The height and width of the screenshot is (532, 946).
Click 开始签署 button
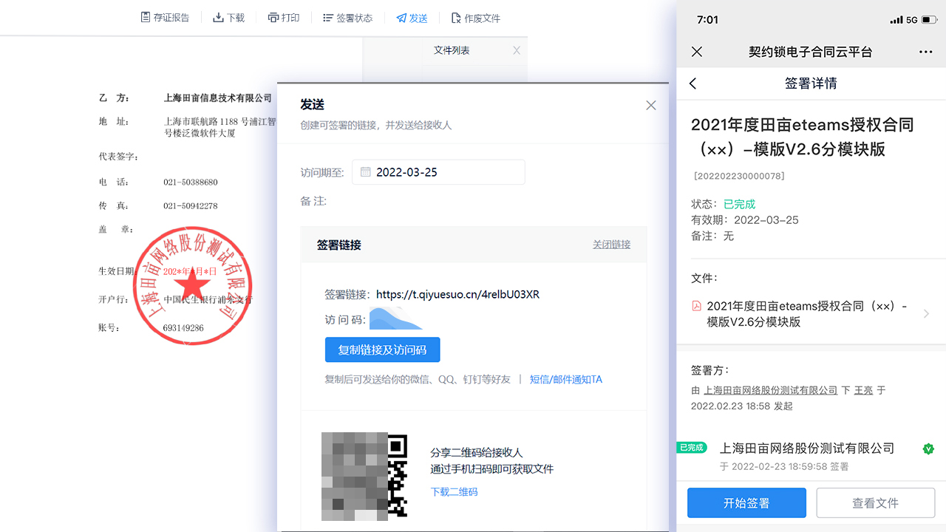coord(746,503)
